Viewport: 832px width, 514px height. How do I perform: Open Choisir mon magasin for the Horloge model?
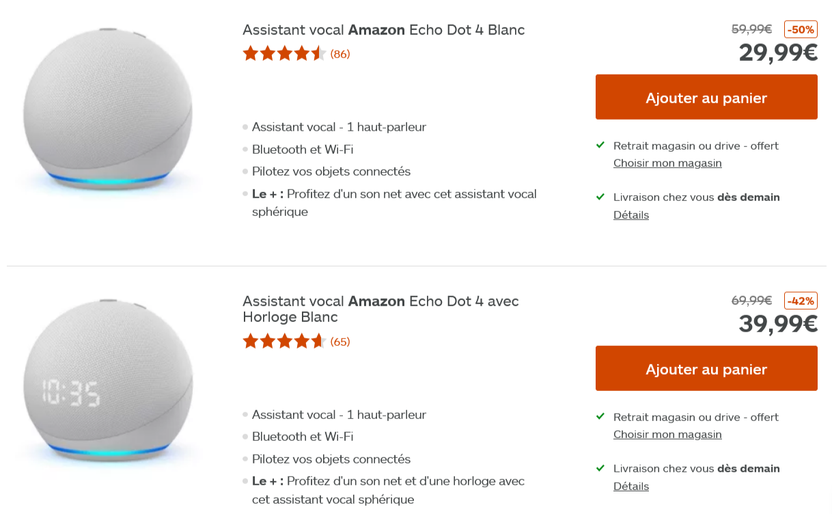tap(667, 434)
